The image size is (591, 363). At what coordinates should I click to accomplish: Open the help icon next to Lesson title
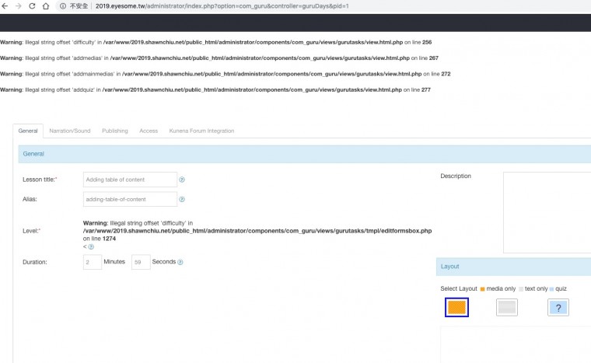(x=182, y=180)
